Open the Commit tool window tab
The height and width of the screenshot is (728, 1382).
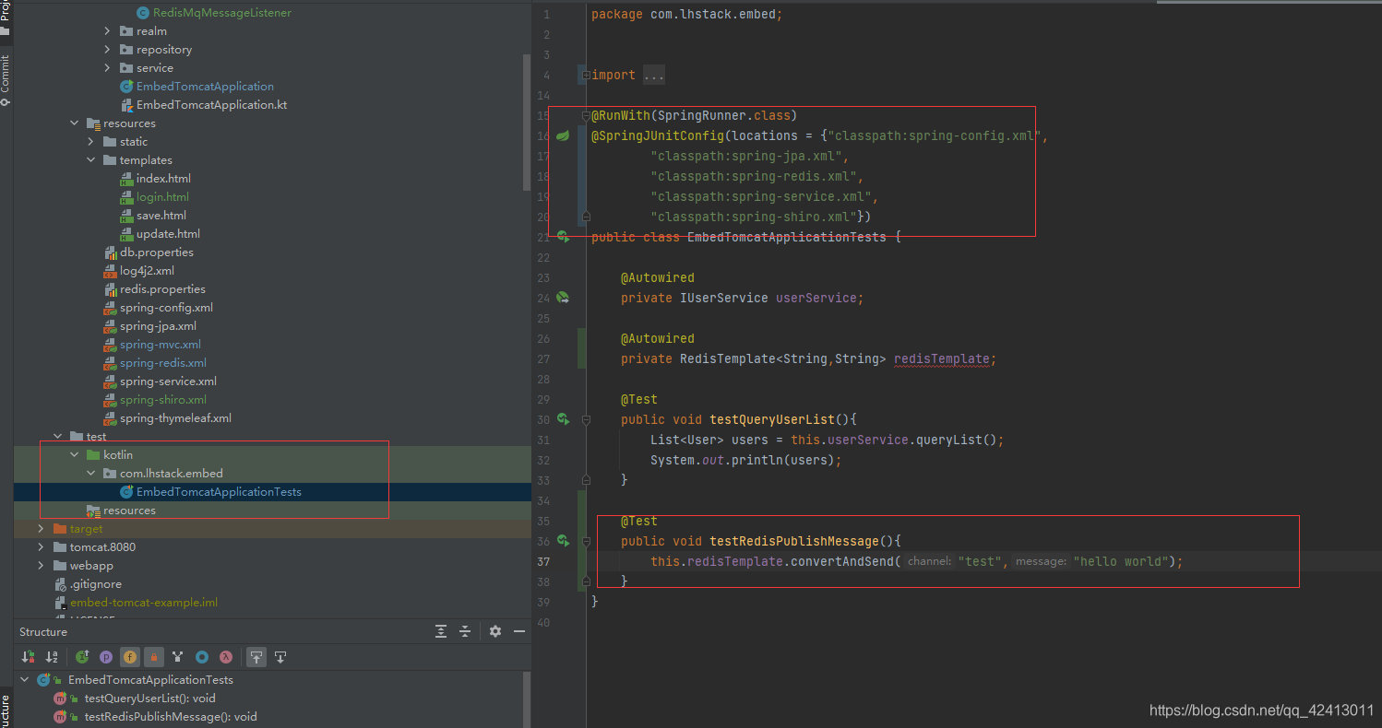point(6,79)
